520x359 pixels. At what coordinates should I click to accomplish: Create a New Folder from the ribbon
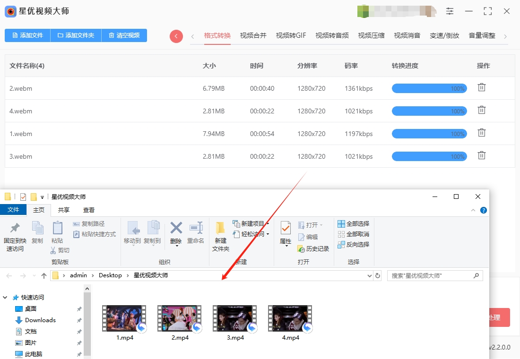[221, 237]
